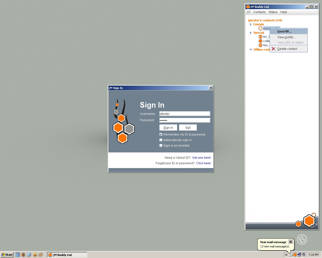322x258 pixels.
Task: Click the Windows Start button
Action: pyautogui.click(x=7, y=255)
